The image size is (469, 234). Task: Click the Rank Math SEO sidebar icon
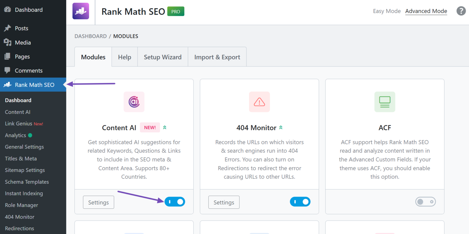pyautogui.click(x=7, y=85)
